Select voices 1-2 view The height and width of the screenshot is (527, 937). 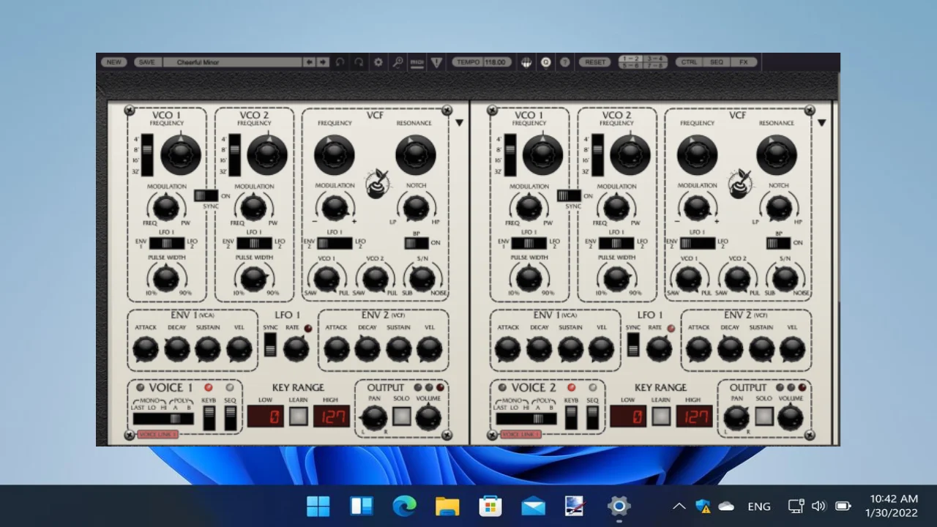(x=630, y=59)
